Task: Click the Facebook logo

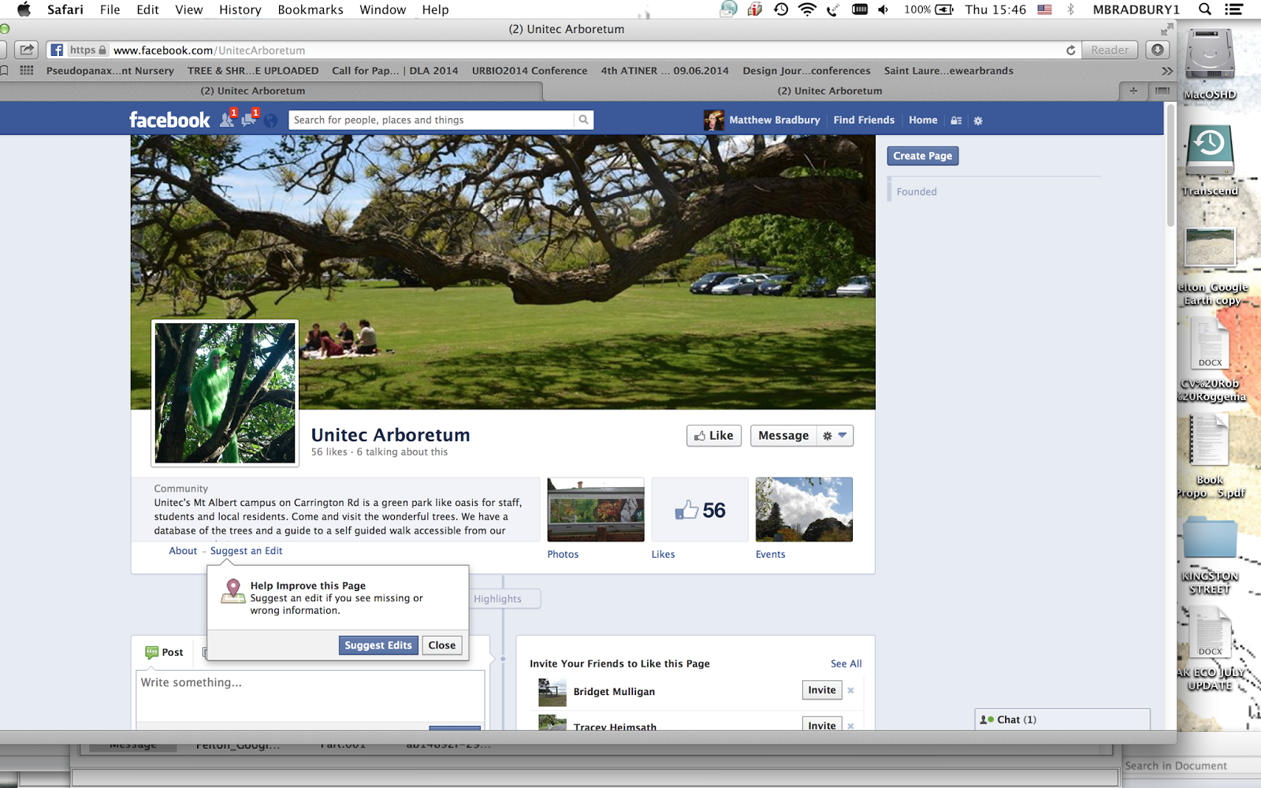Action: coord(169,120)
